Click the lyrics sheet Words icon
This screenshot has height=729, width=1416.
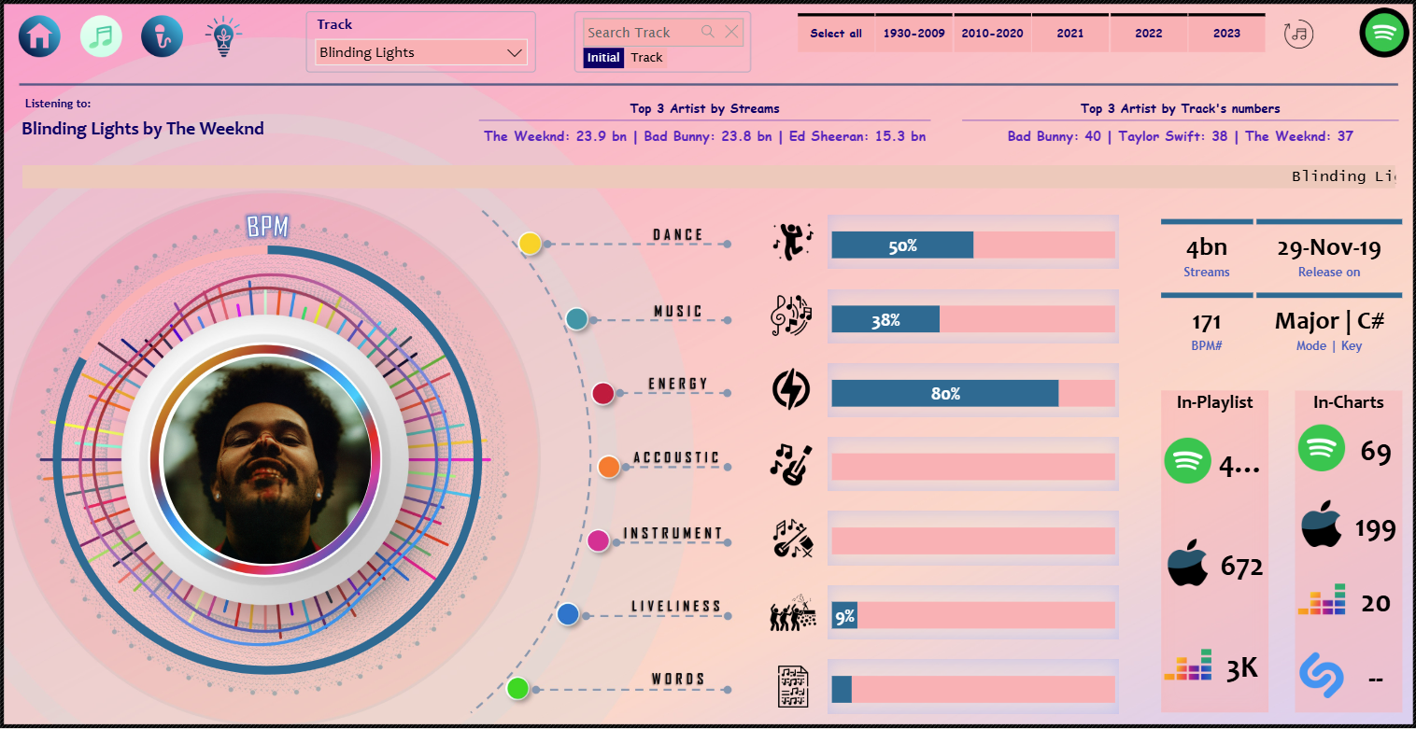click(x=793, y=686)
